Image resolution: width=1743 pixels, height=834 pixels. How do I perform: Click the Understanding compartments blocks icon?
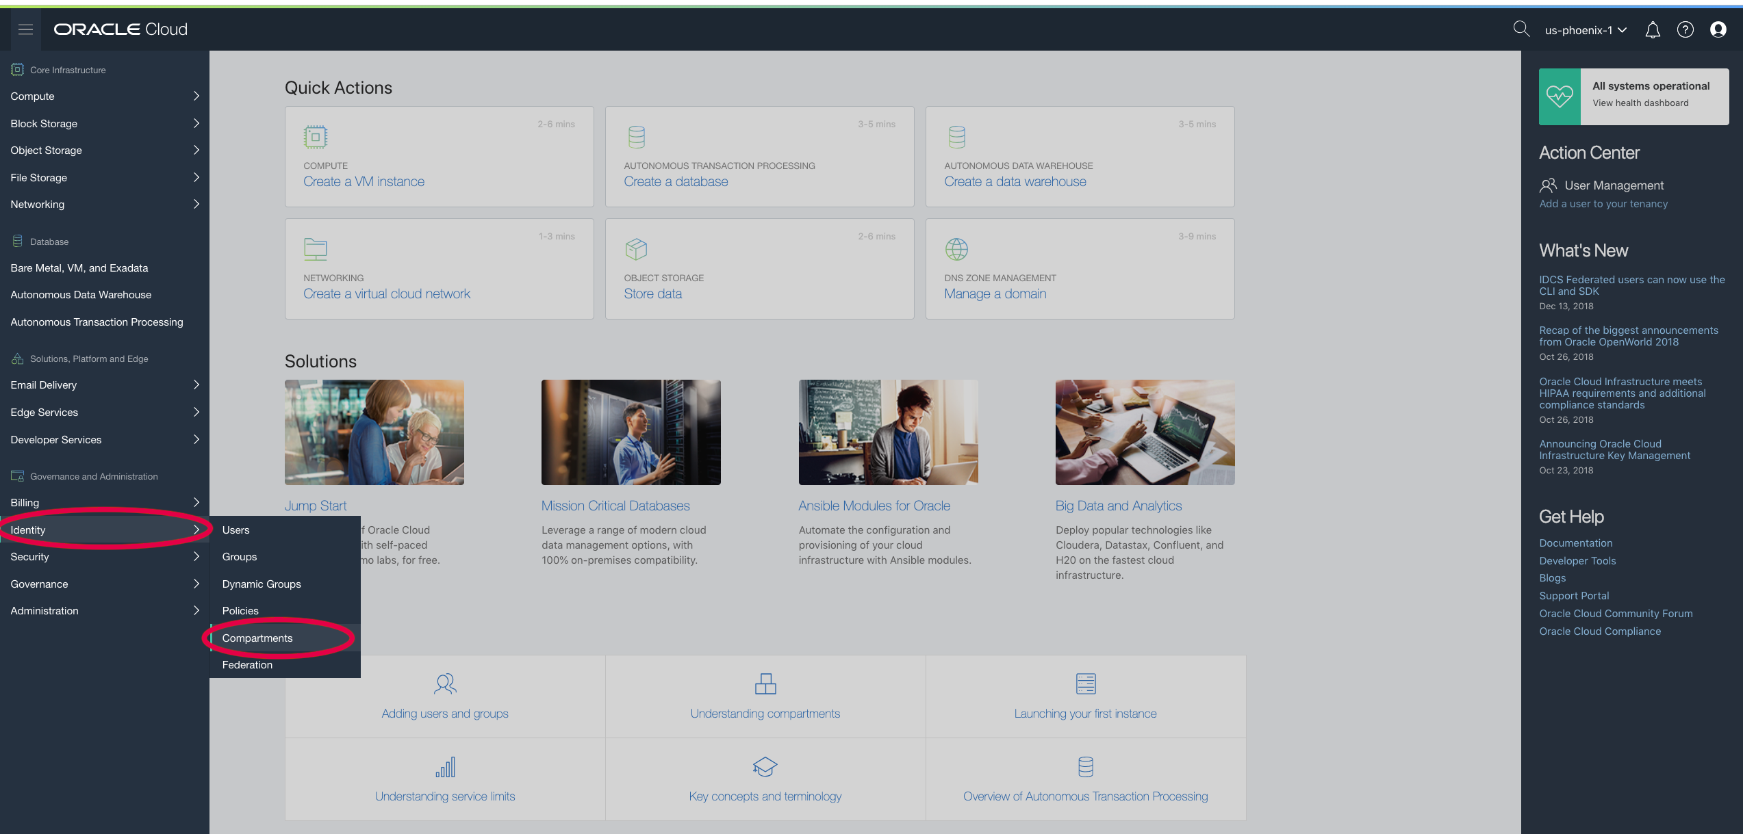click(x=765, y=683)
